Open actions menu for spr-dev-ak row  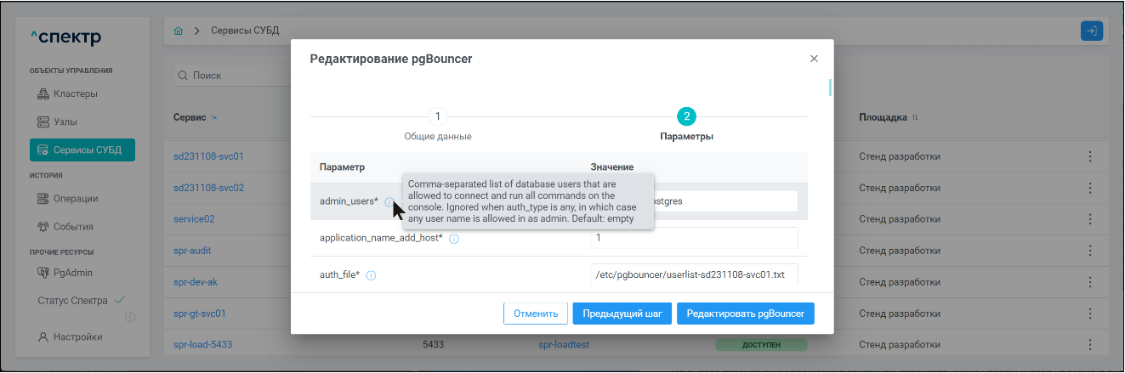[1090, 282]
